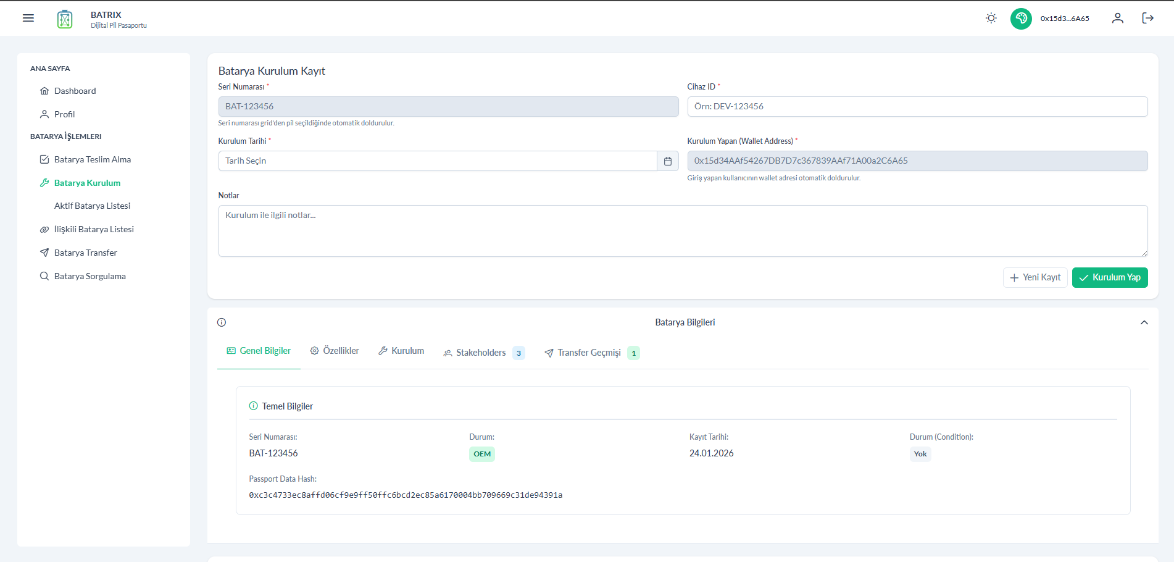Toggle light/dark theme sun icon

pyautogui.click(x=991, y=19)
